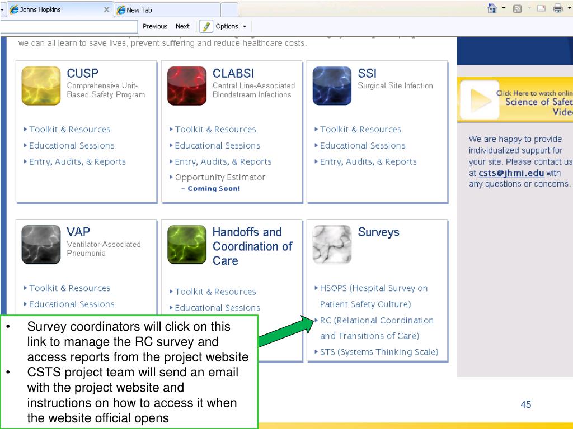Click the green Handoffs and Coordination icon
This screenshot has width=573, height=429.
click(187, 245)
